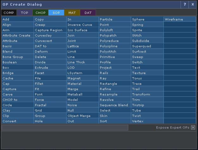Enable the Expose Expert OPs checkbox

click(x=193, y=128)
